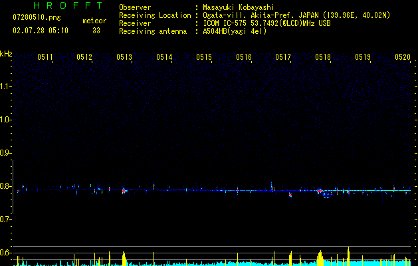Image resolution: width=418 pixels, height=266 pixels.
Task: Click time marker 0512
Action: pyautogui.click(x=84, y=57)
